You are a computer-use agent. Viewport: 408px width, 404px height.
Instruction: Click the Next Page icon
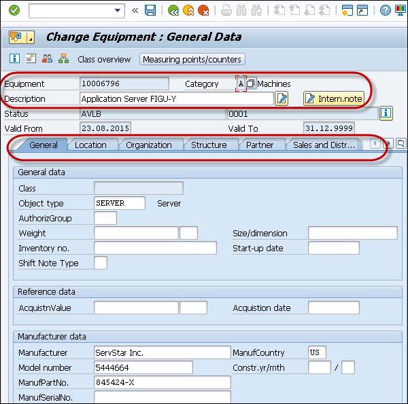coord(309,11)
